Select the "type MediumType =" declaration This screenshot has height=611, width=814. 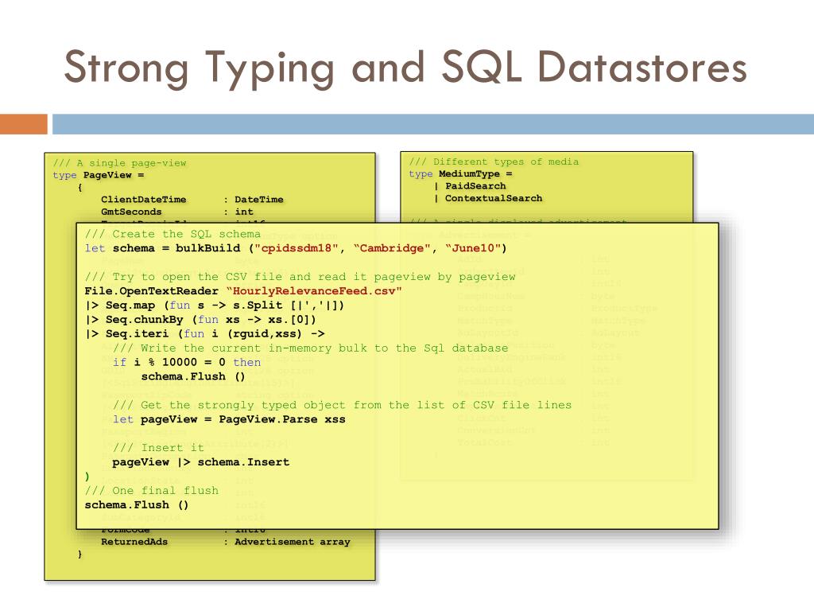(x=460, y=174)
